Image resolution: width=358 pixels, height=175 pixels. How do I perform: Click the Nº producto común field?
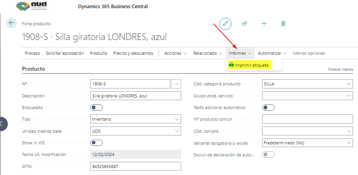307,119
